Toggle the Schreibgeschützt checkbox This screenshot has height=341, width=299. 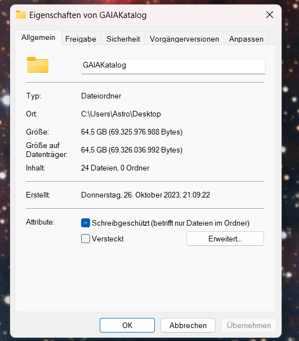[86, 223]
